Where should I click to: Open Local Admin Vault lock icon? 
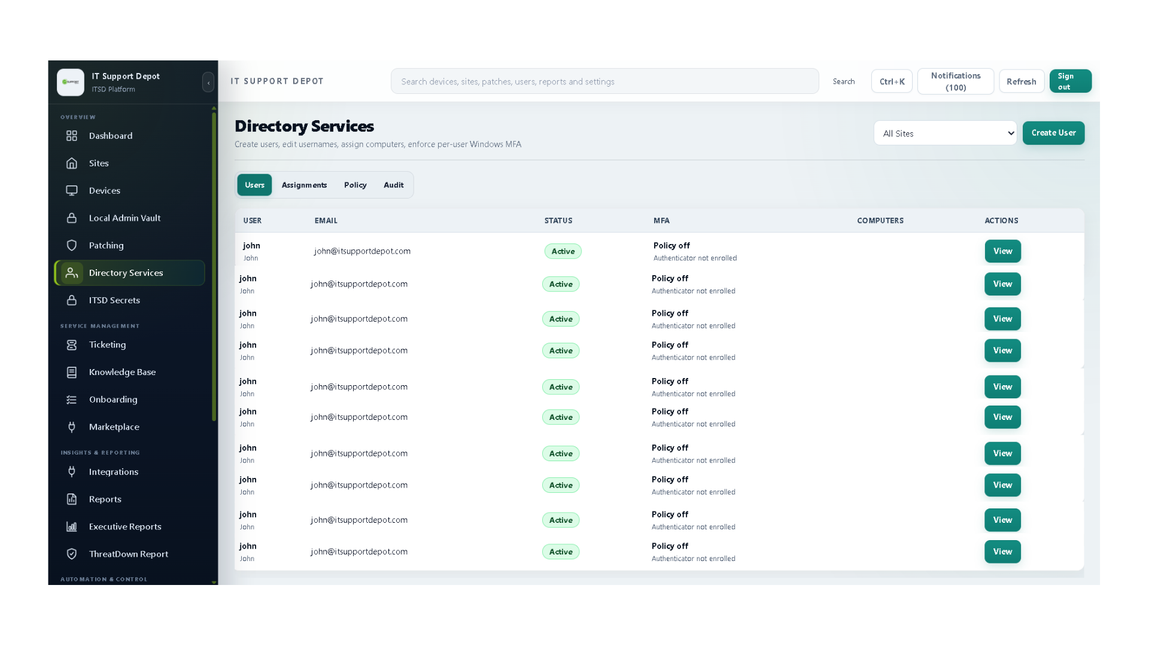coord(72,218)
